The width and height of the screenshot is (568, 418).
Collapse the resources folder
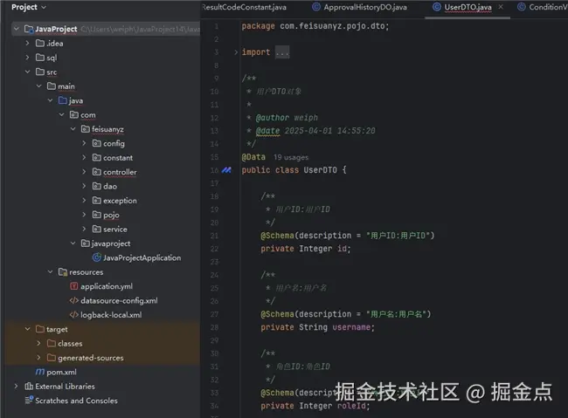[x=50, y=271]
